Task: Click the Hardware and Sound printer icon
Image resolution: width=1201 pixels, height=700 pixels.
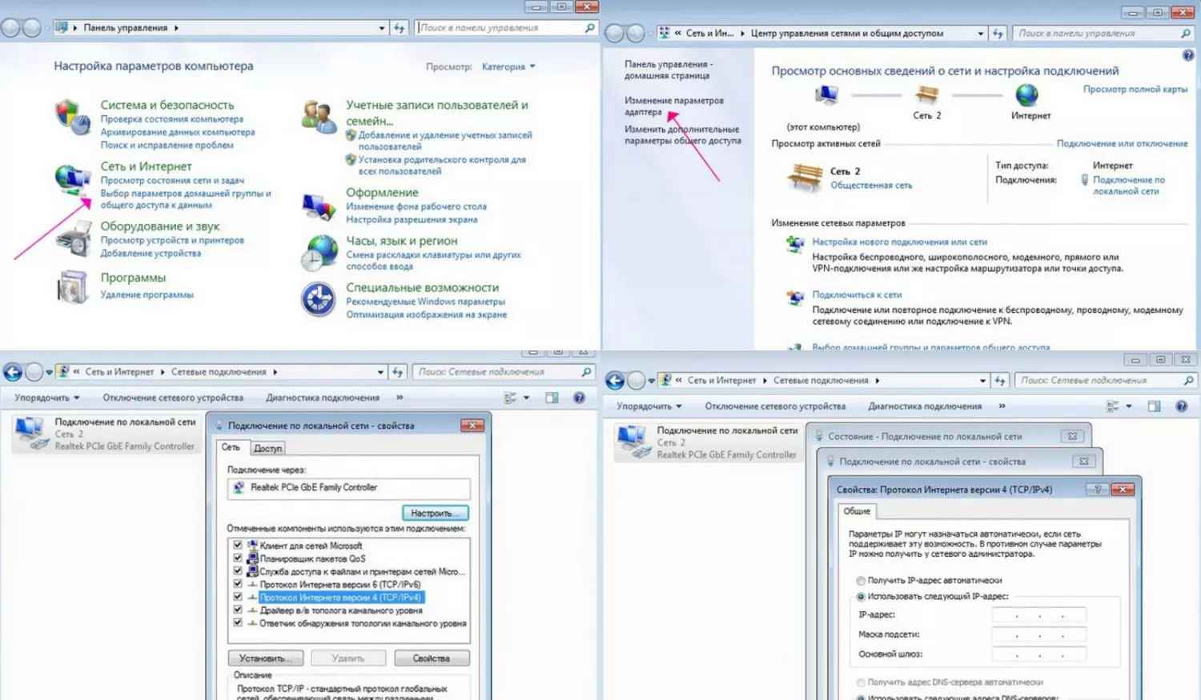Action: (74, 239)
